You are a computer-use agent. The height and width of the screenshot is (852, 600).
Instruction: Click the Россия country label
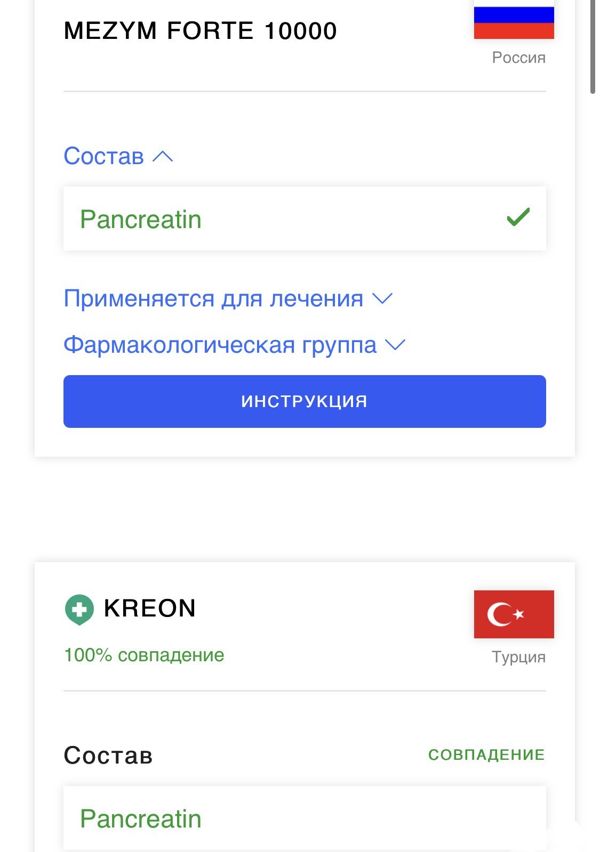pos(518,58)
